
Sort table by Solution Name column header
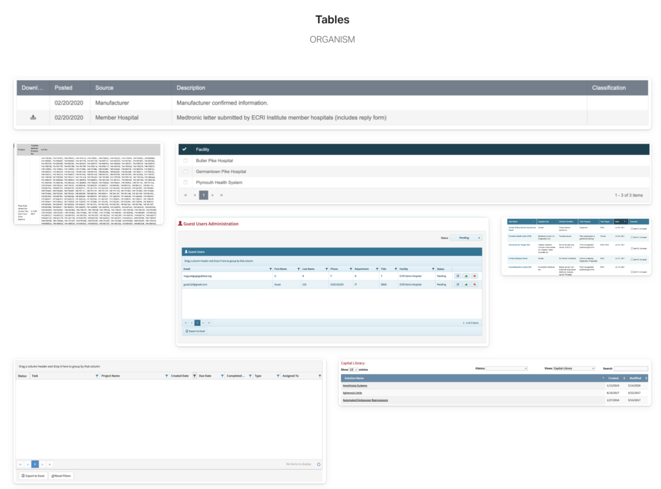point(354,378)
